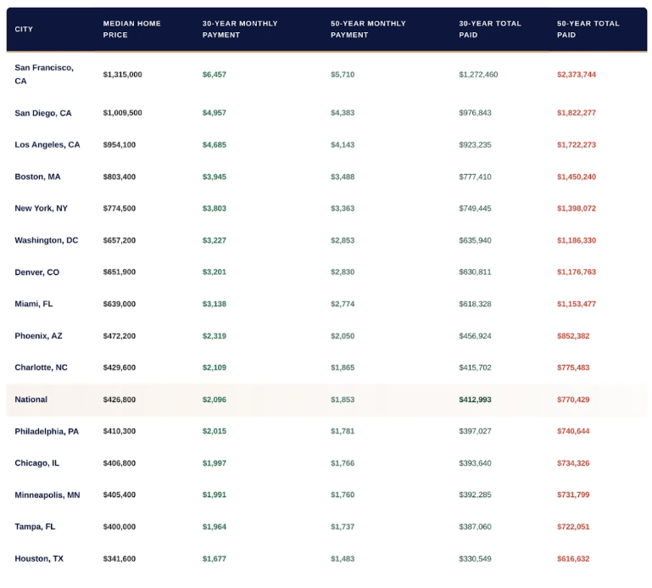Select the Denver, CO row label
The height and width of the screenshot is (588, 652).
pos(37,272)
